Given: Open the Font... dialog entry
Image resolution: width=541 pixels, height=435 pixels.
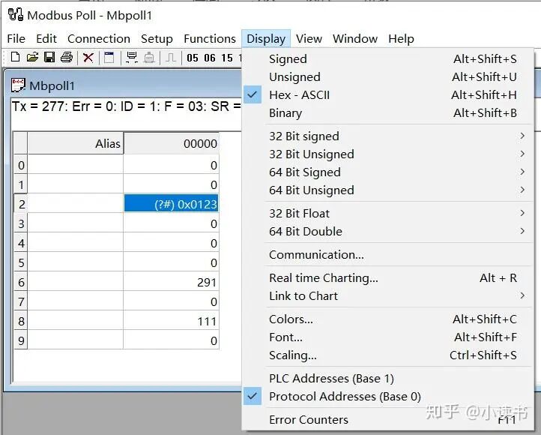Looking at the screenshot, I should (388, 337).
